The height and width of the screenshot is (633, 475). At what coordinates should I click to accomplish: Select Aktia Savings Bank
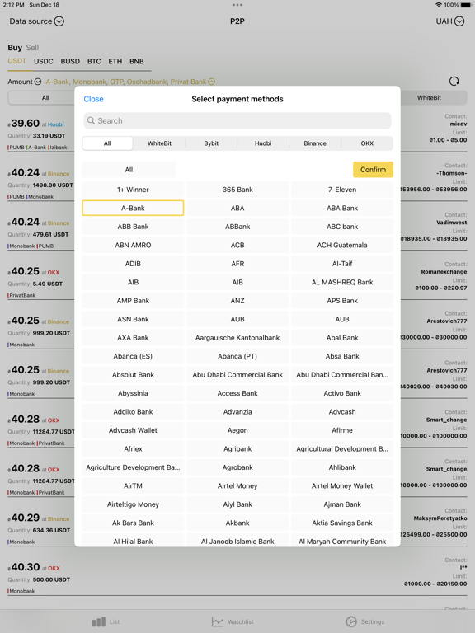(x=342, y=523)
